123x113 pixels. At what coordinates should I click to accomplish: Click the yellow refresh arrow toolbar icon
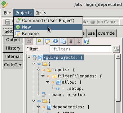[40, 41]
